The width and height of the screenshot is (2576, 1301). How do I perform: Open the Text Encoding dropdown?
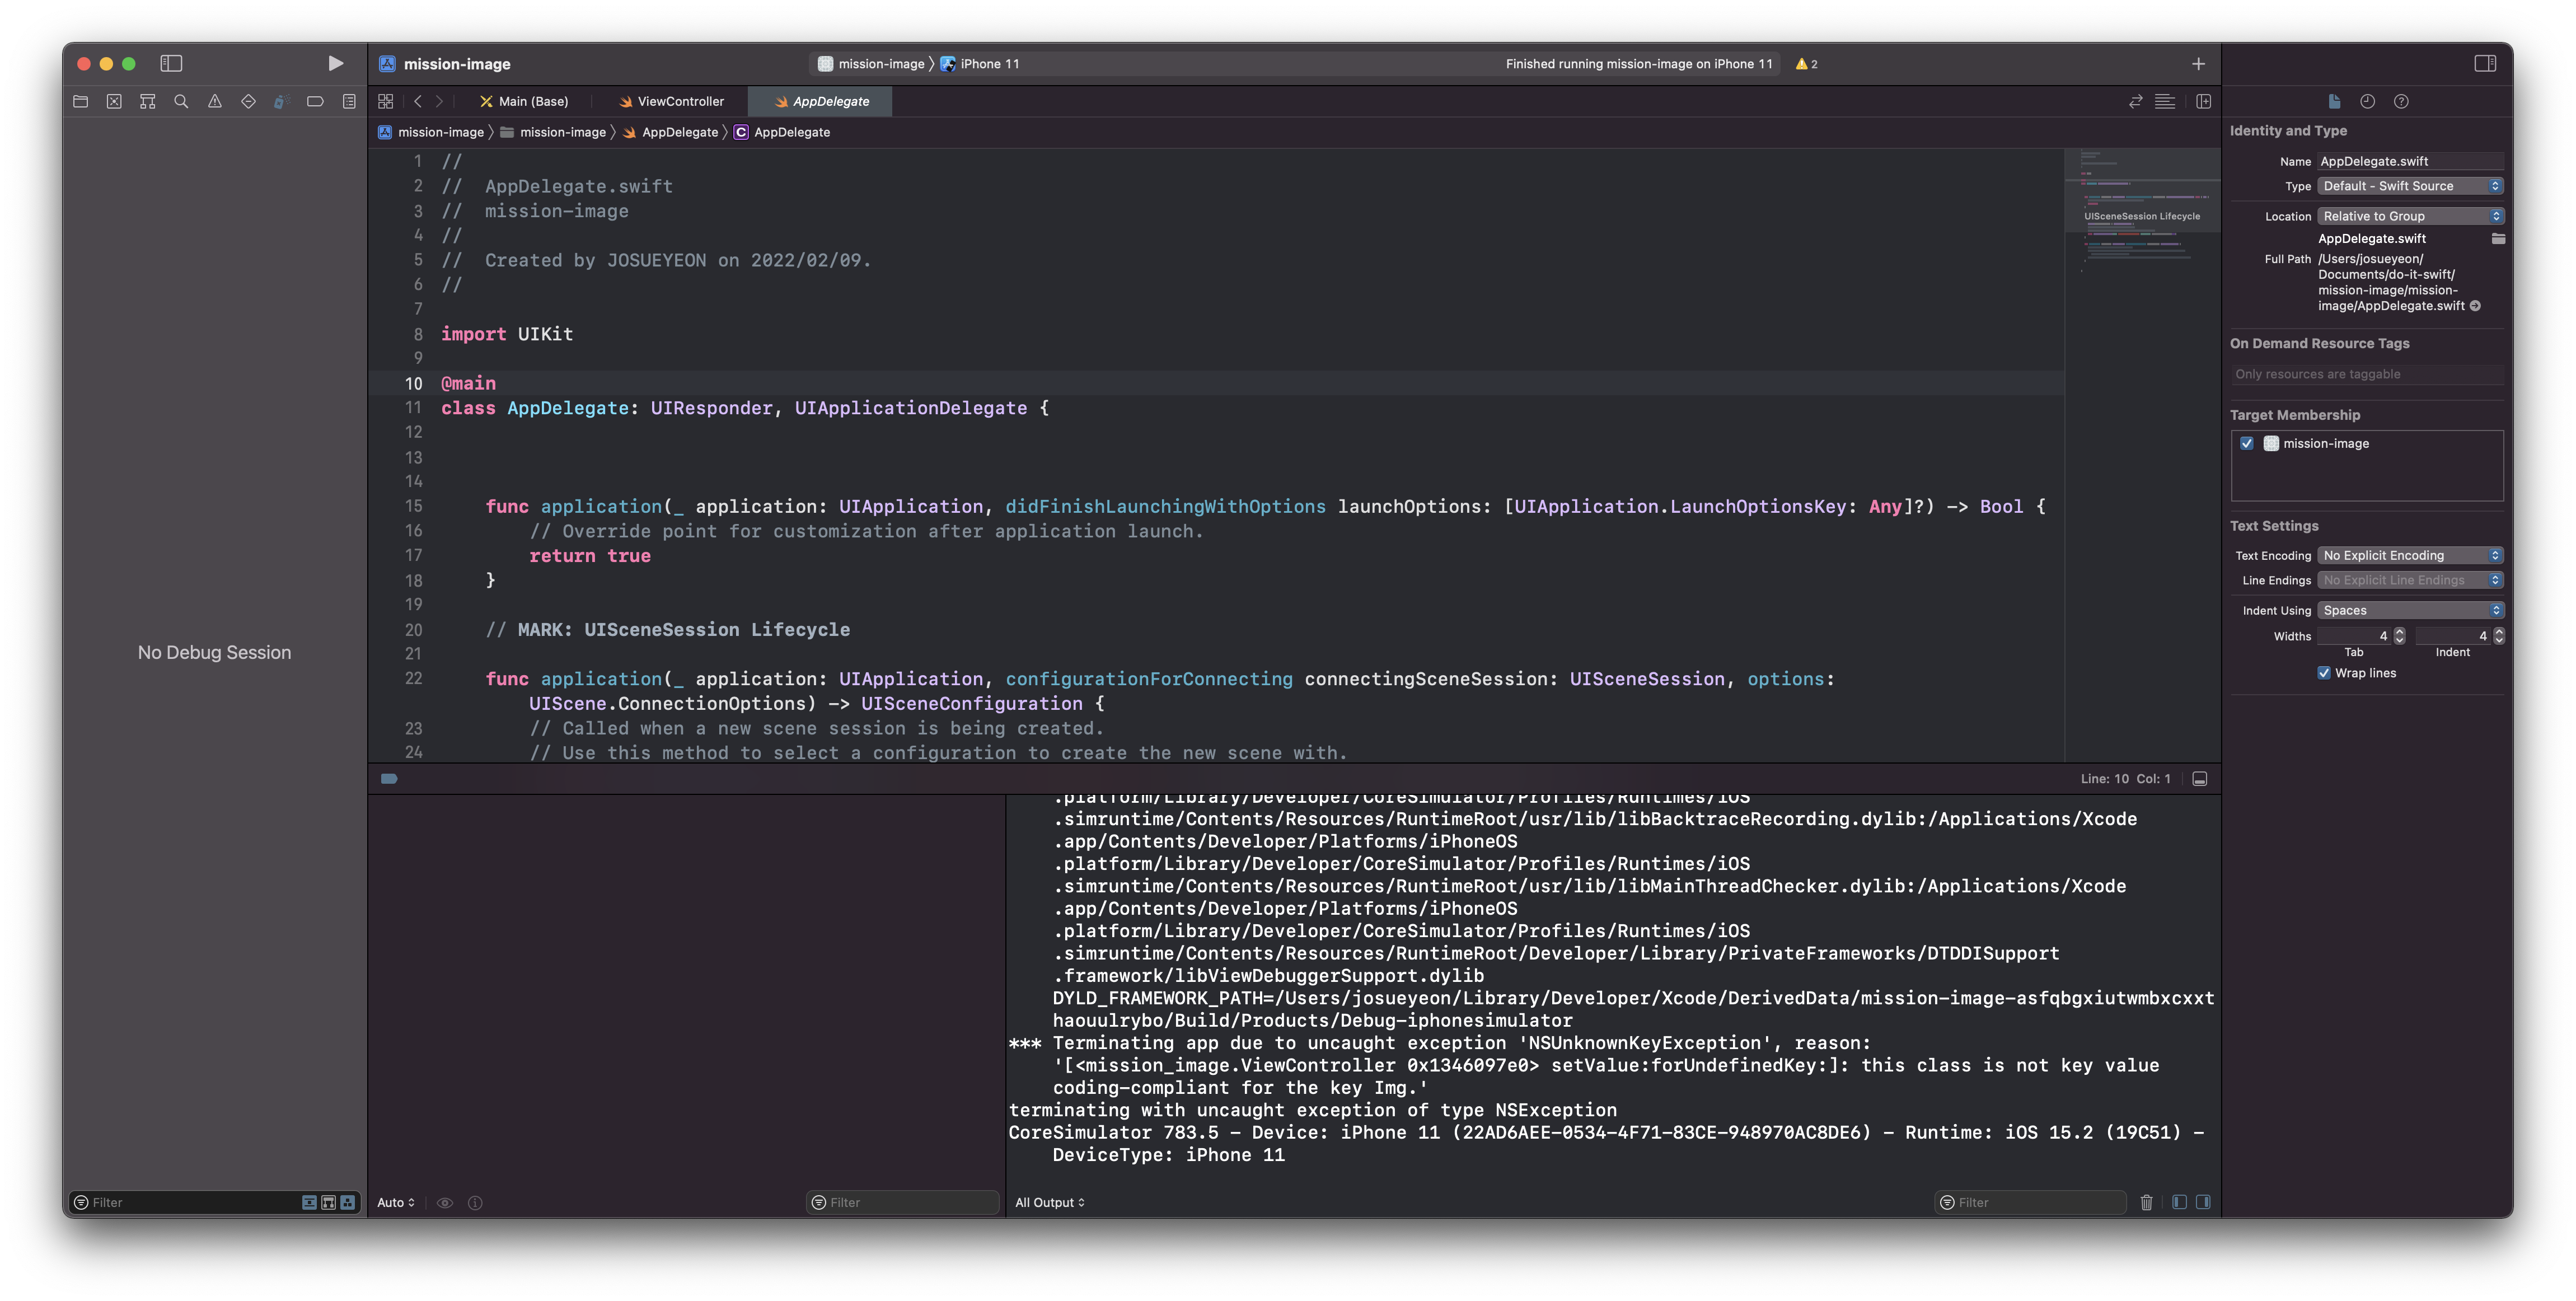(x=2410, y=555)
